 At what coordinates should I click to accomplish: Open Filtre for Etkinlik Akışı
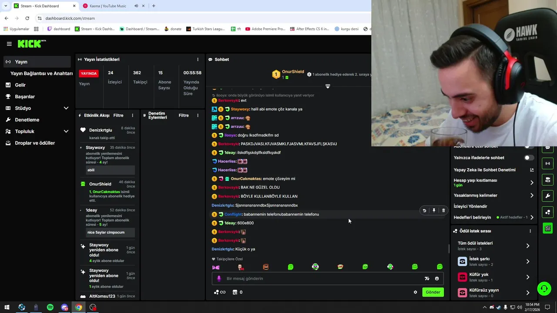[x=118, y=116]
